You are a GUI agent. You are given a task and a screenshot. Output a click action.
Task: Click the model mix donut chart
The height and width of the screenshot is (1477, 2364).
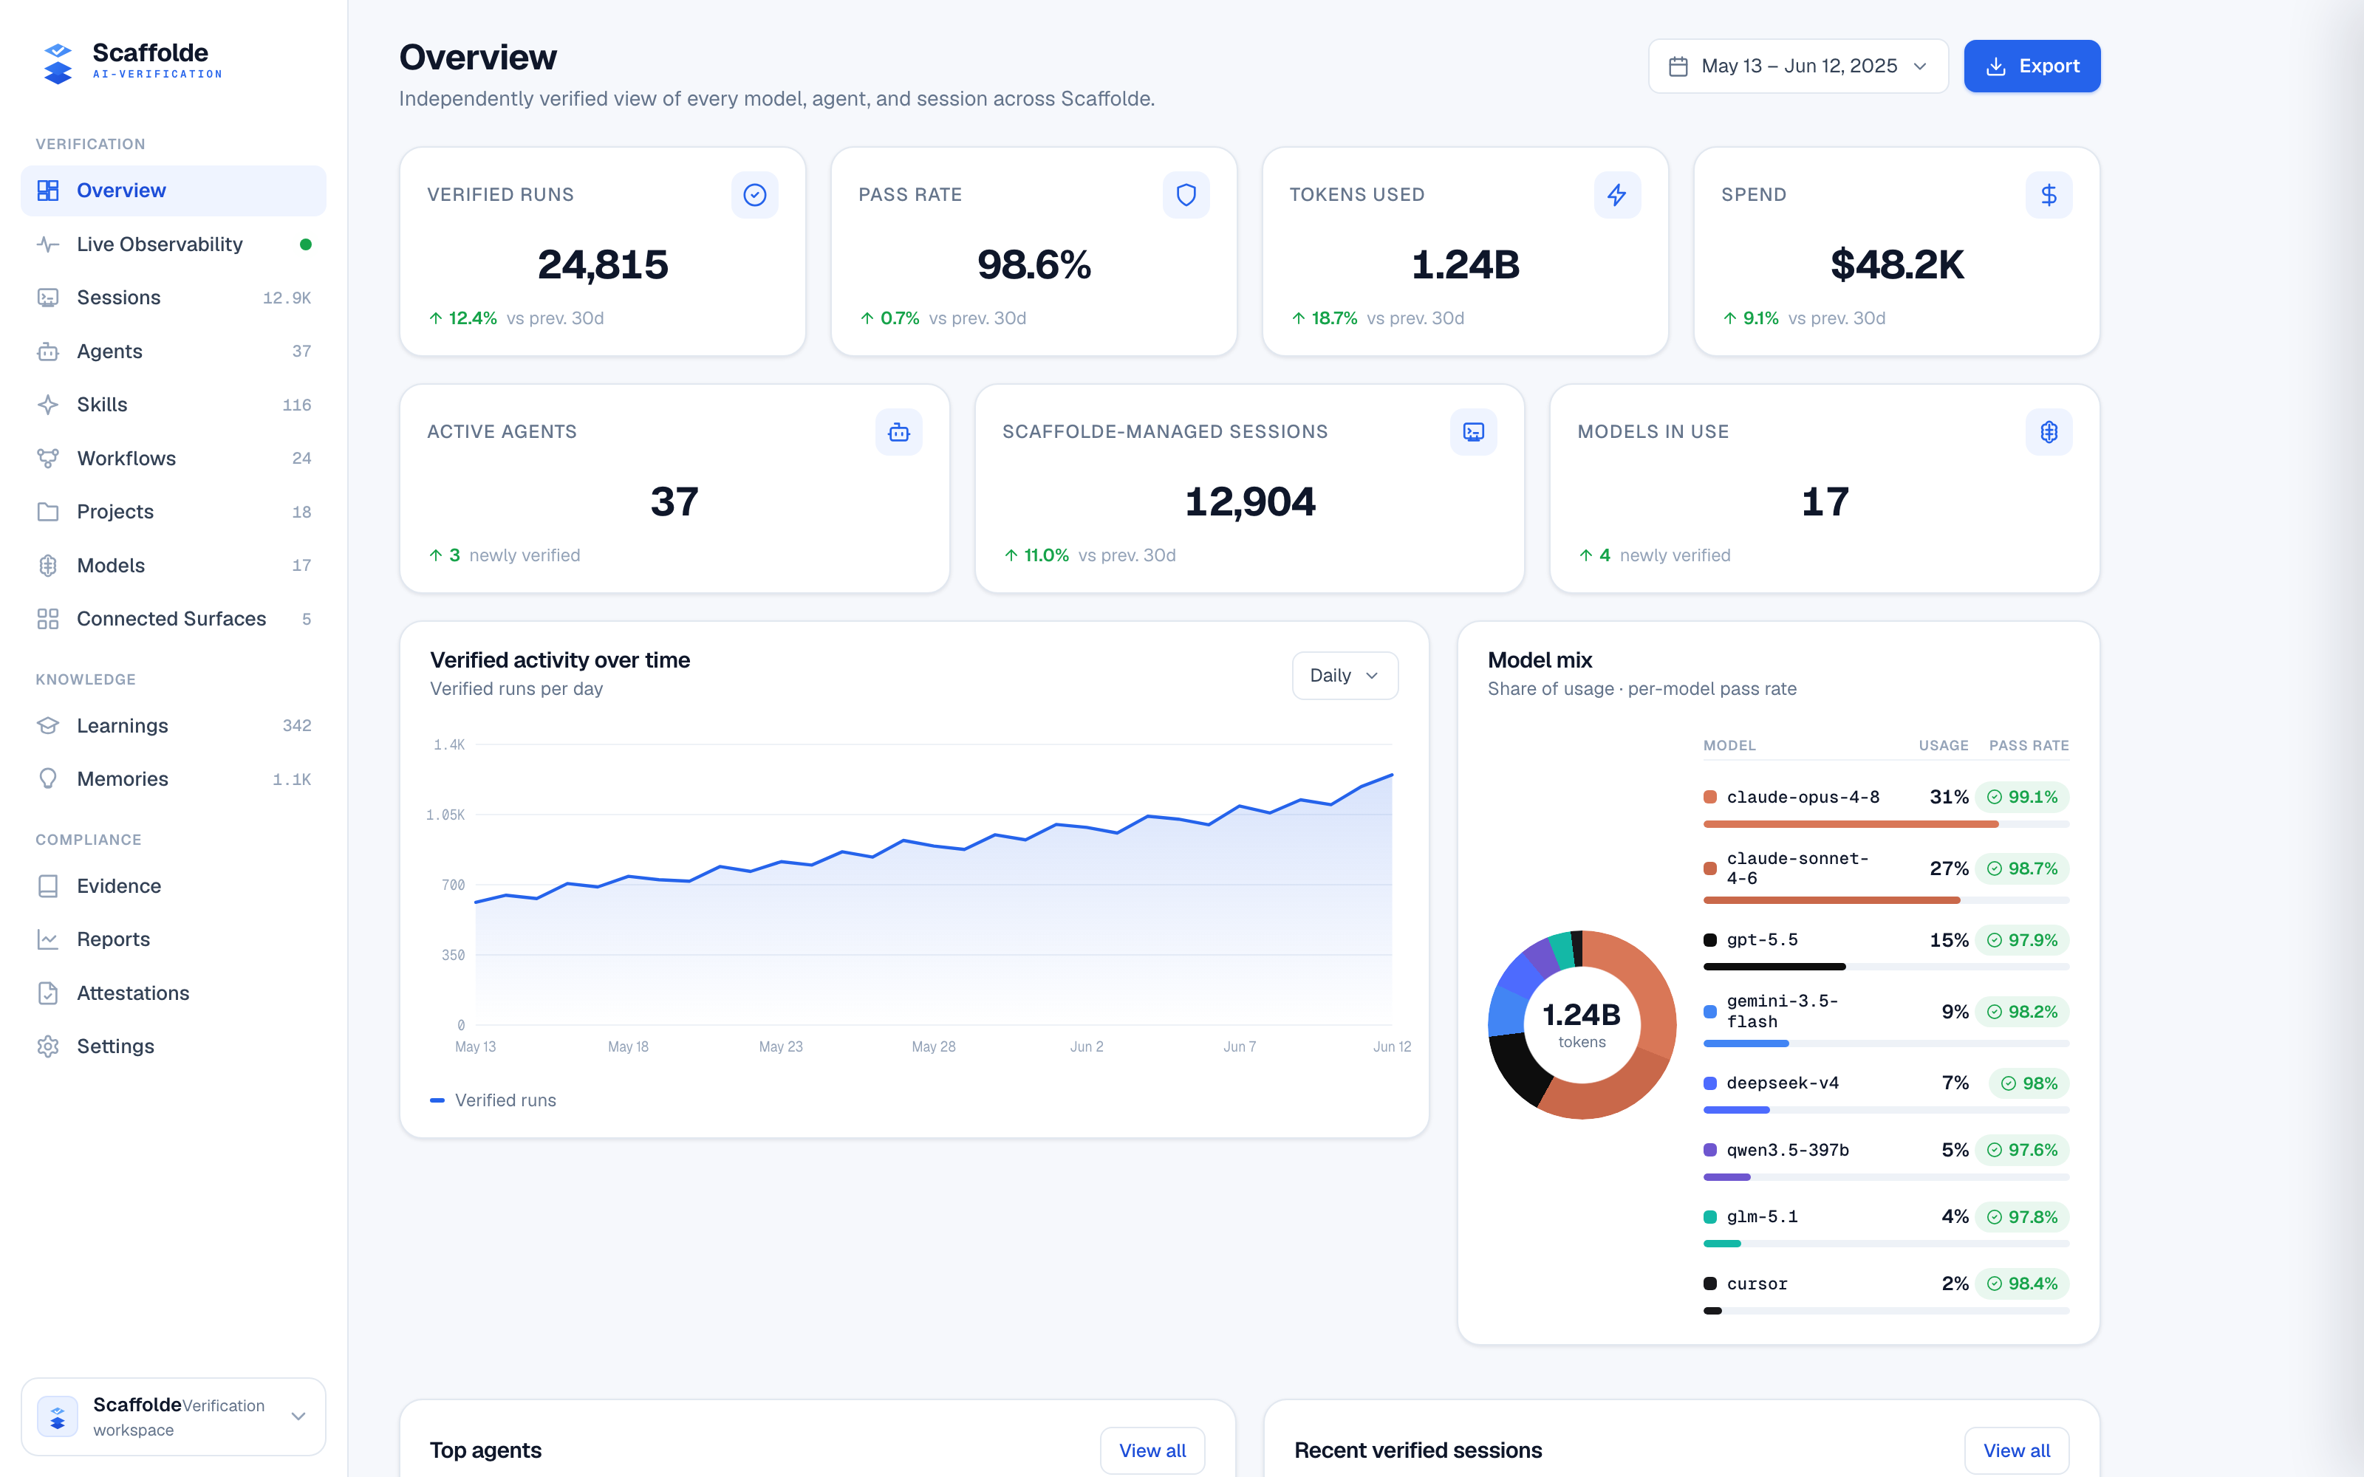coord(1582,1025)
